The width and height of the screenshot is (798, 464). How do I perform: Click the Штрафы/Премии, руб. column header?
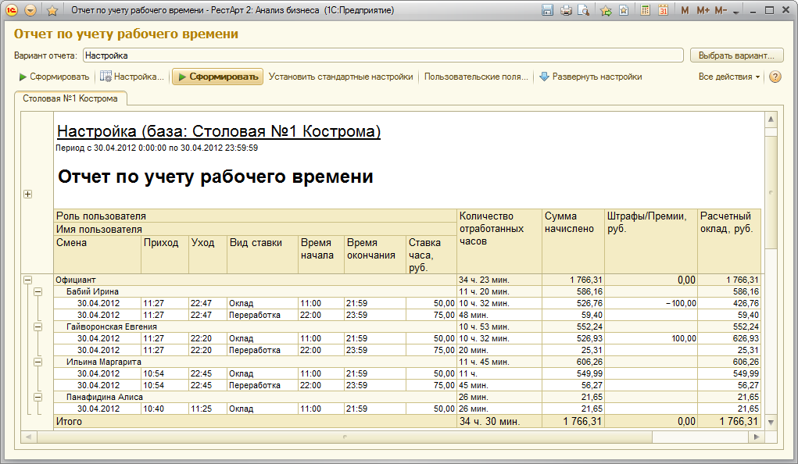point(651,241)
